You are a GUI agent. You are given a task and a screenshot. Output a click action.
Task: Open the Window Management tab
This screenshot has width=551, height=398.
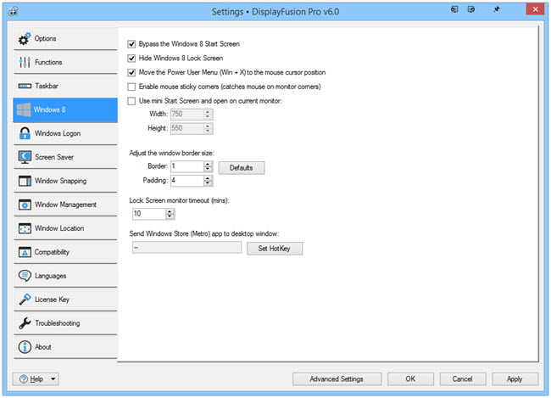65,205
